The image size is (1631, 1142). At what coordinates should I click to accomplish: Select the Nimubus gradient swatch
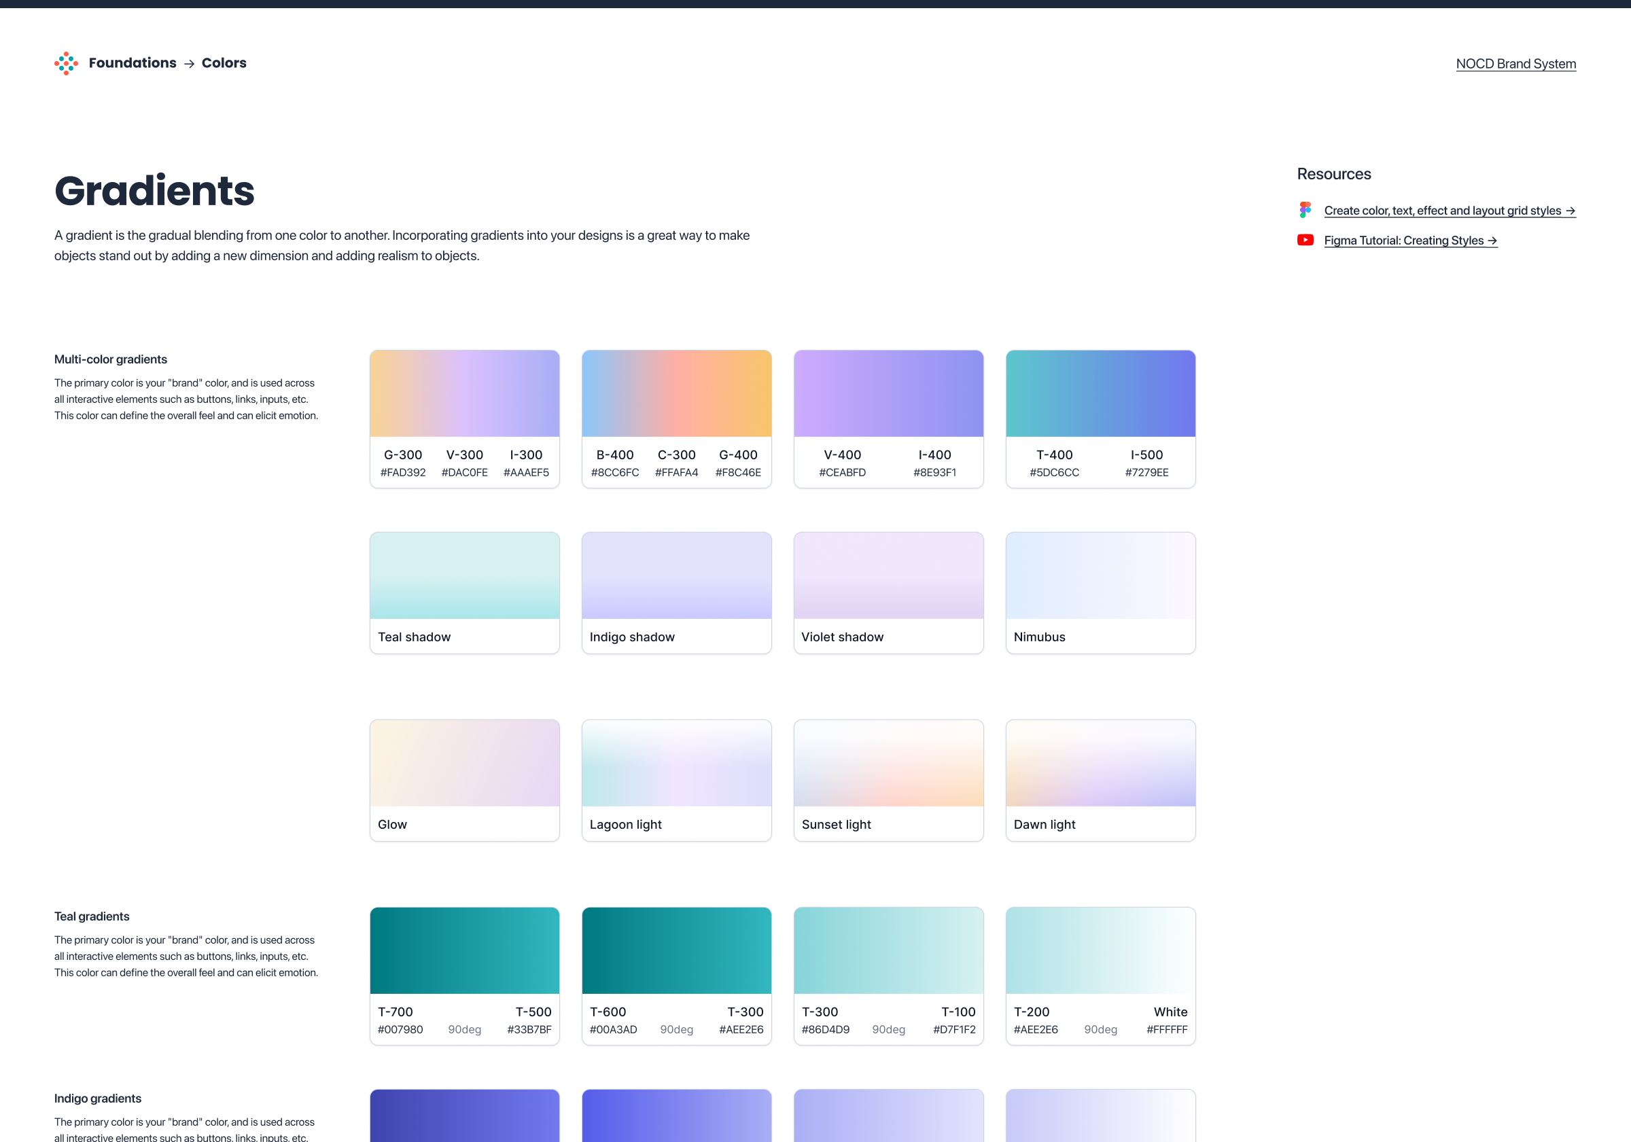[x=1100, y=575]
